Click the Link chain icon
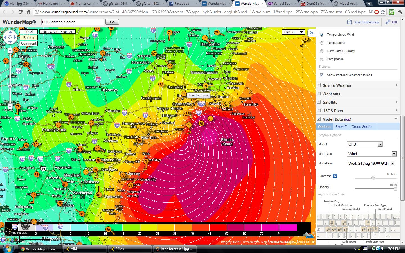Image resolution: width=405 pixels, height=253 pixels. pyautogui.click(x=388, y=22)
